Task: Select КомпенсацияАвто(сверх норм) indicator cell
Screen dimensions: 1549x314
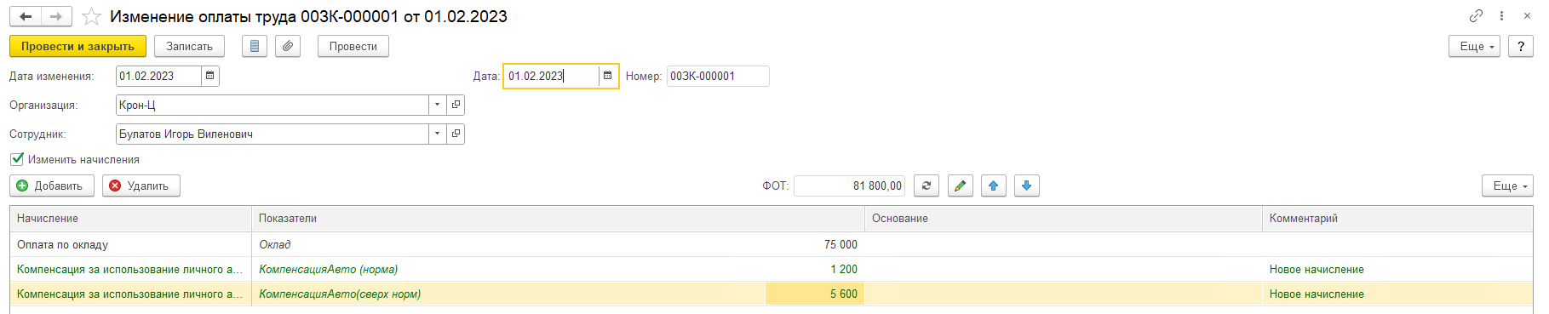Action: (508, 294)
